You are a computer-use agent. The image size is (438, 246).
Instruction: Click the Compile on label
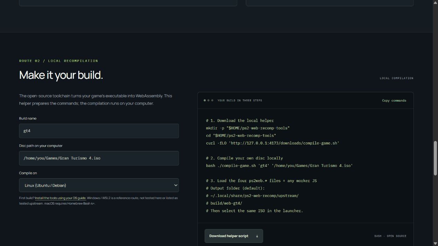28,173
